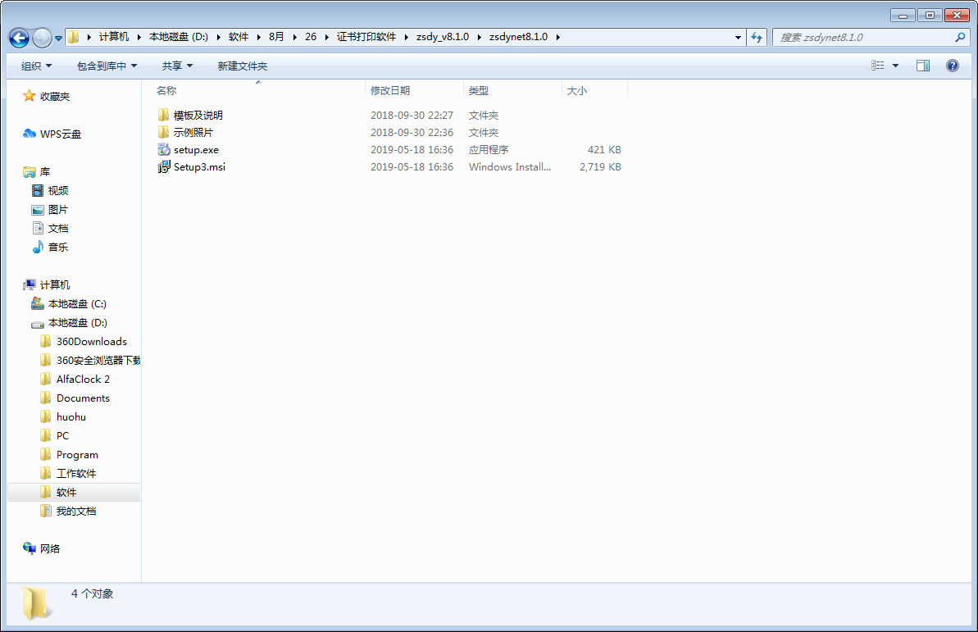Viewport: 978px width, 632px height.
Task: Click the refresh button beside address bar
Action: (x=757, y=38)
